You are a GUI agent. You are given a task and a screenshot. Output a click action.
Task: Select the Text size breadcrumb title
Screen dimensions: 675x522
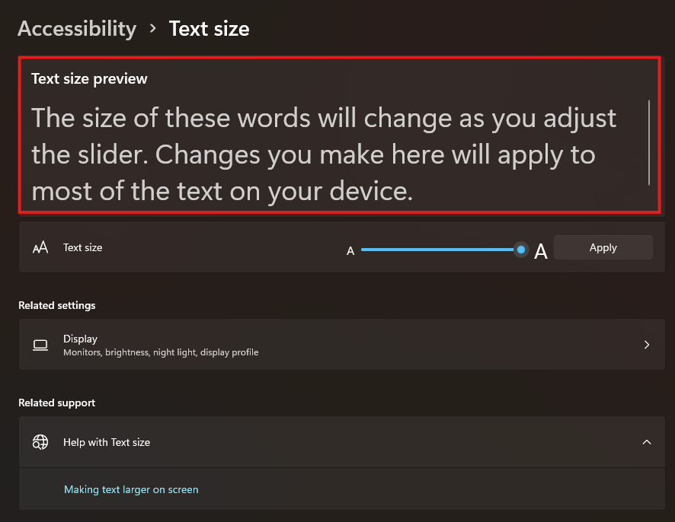pyautogui.click(x=210, y=29)
